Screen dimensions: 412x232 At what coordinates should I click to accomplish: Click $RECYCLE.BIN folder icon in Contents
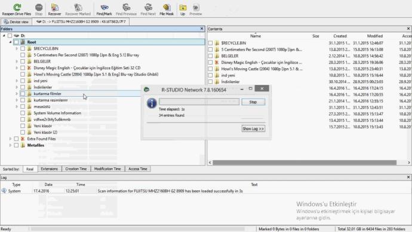tap(217, 43)
